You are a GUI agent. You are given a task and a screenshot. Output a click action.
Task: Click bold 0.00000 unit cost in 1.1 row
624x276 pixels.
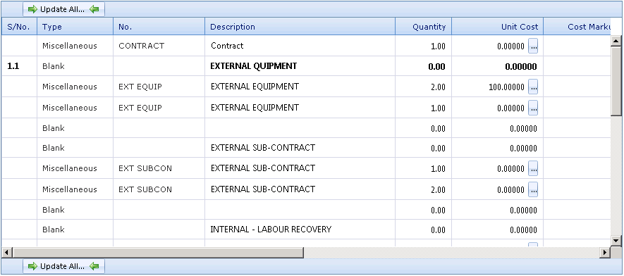pyautogui.click(x=521, y=67)
